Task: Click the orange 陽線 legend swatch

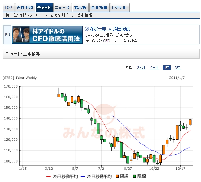Action: [x=117, y=176]
